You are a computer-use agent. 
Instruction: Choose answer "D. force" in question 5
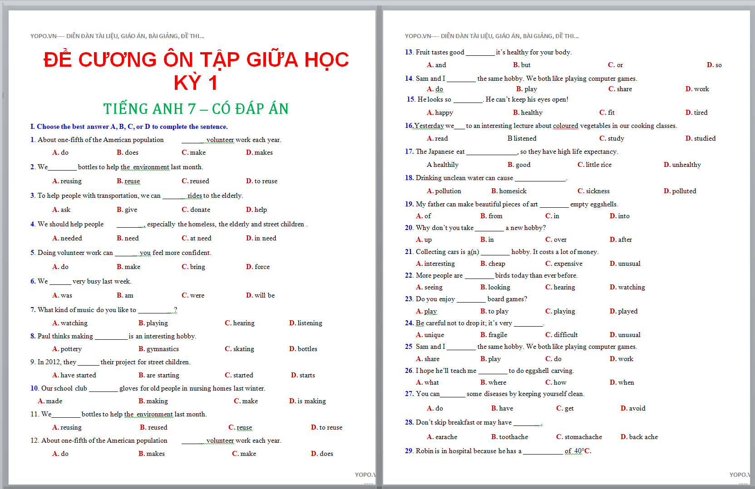(258, 267)
